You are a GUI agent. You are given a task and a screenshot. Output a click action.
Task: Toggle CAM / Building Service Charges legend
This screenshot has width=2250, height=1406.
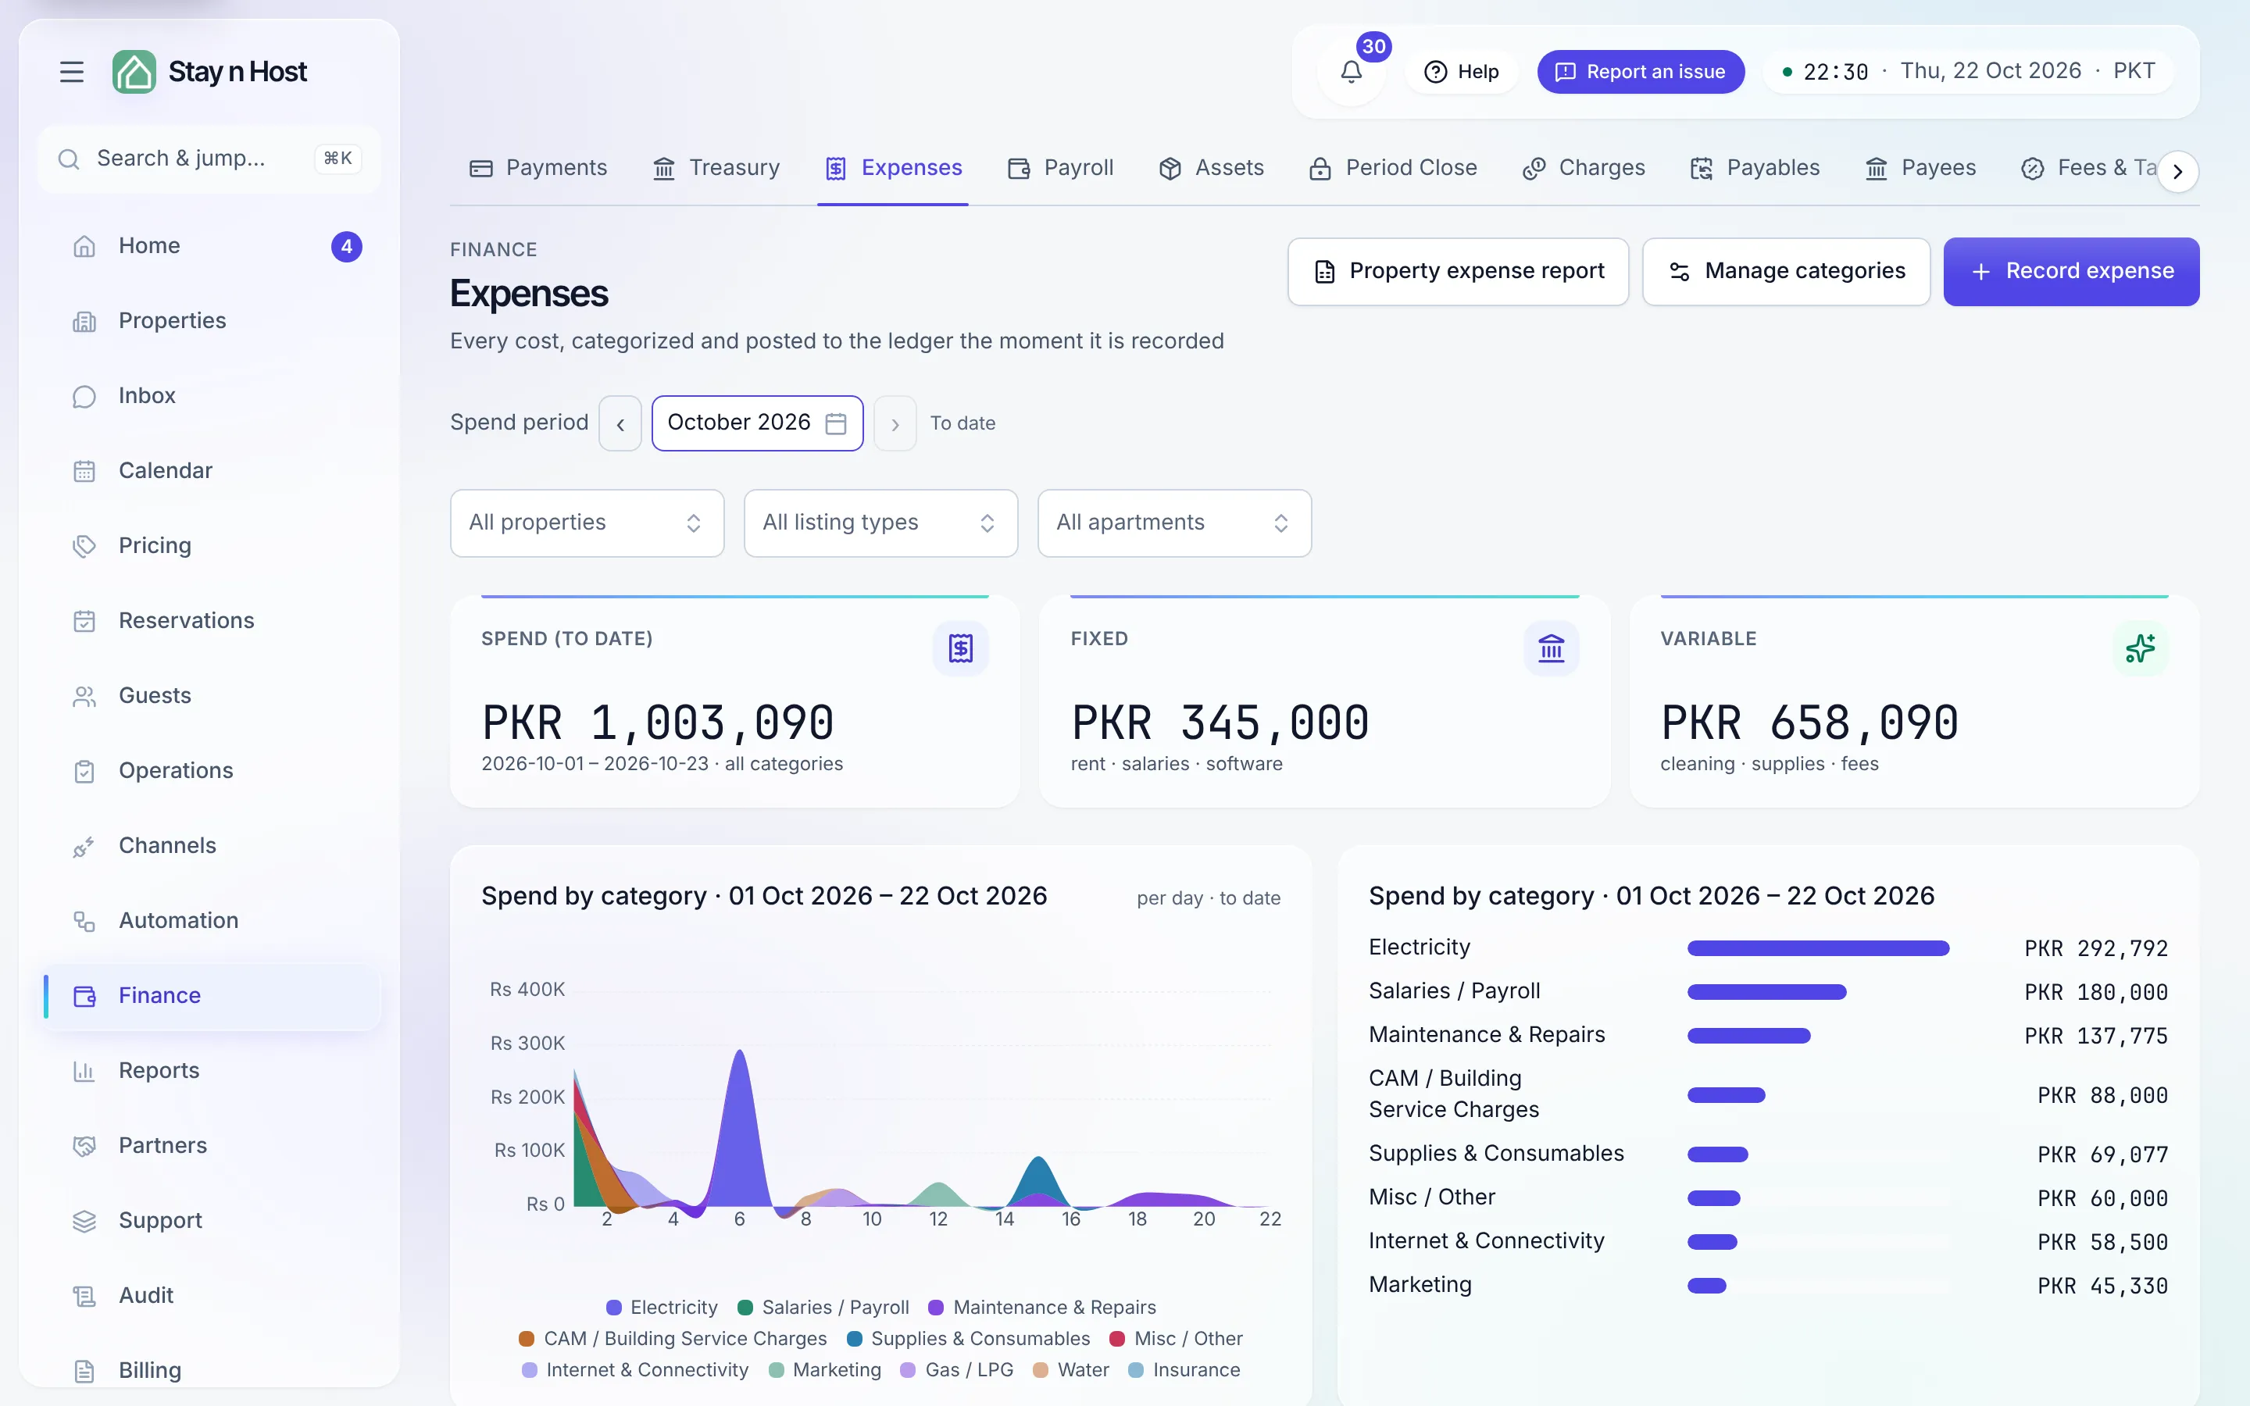tap(673, 1339)
